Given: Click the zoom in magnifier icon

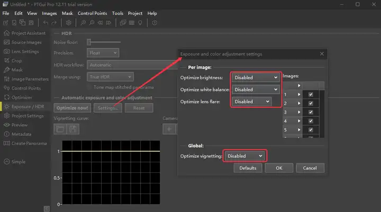Looking at the screenshot, I should [83, 23].
